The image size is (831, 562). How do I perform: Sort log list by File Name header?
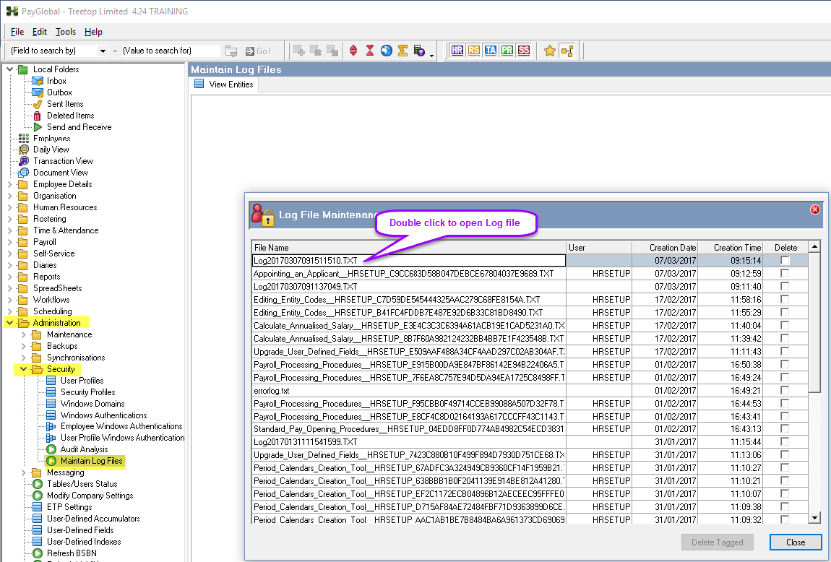point(408,247)
